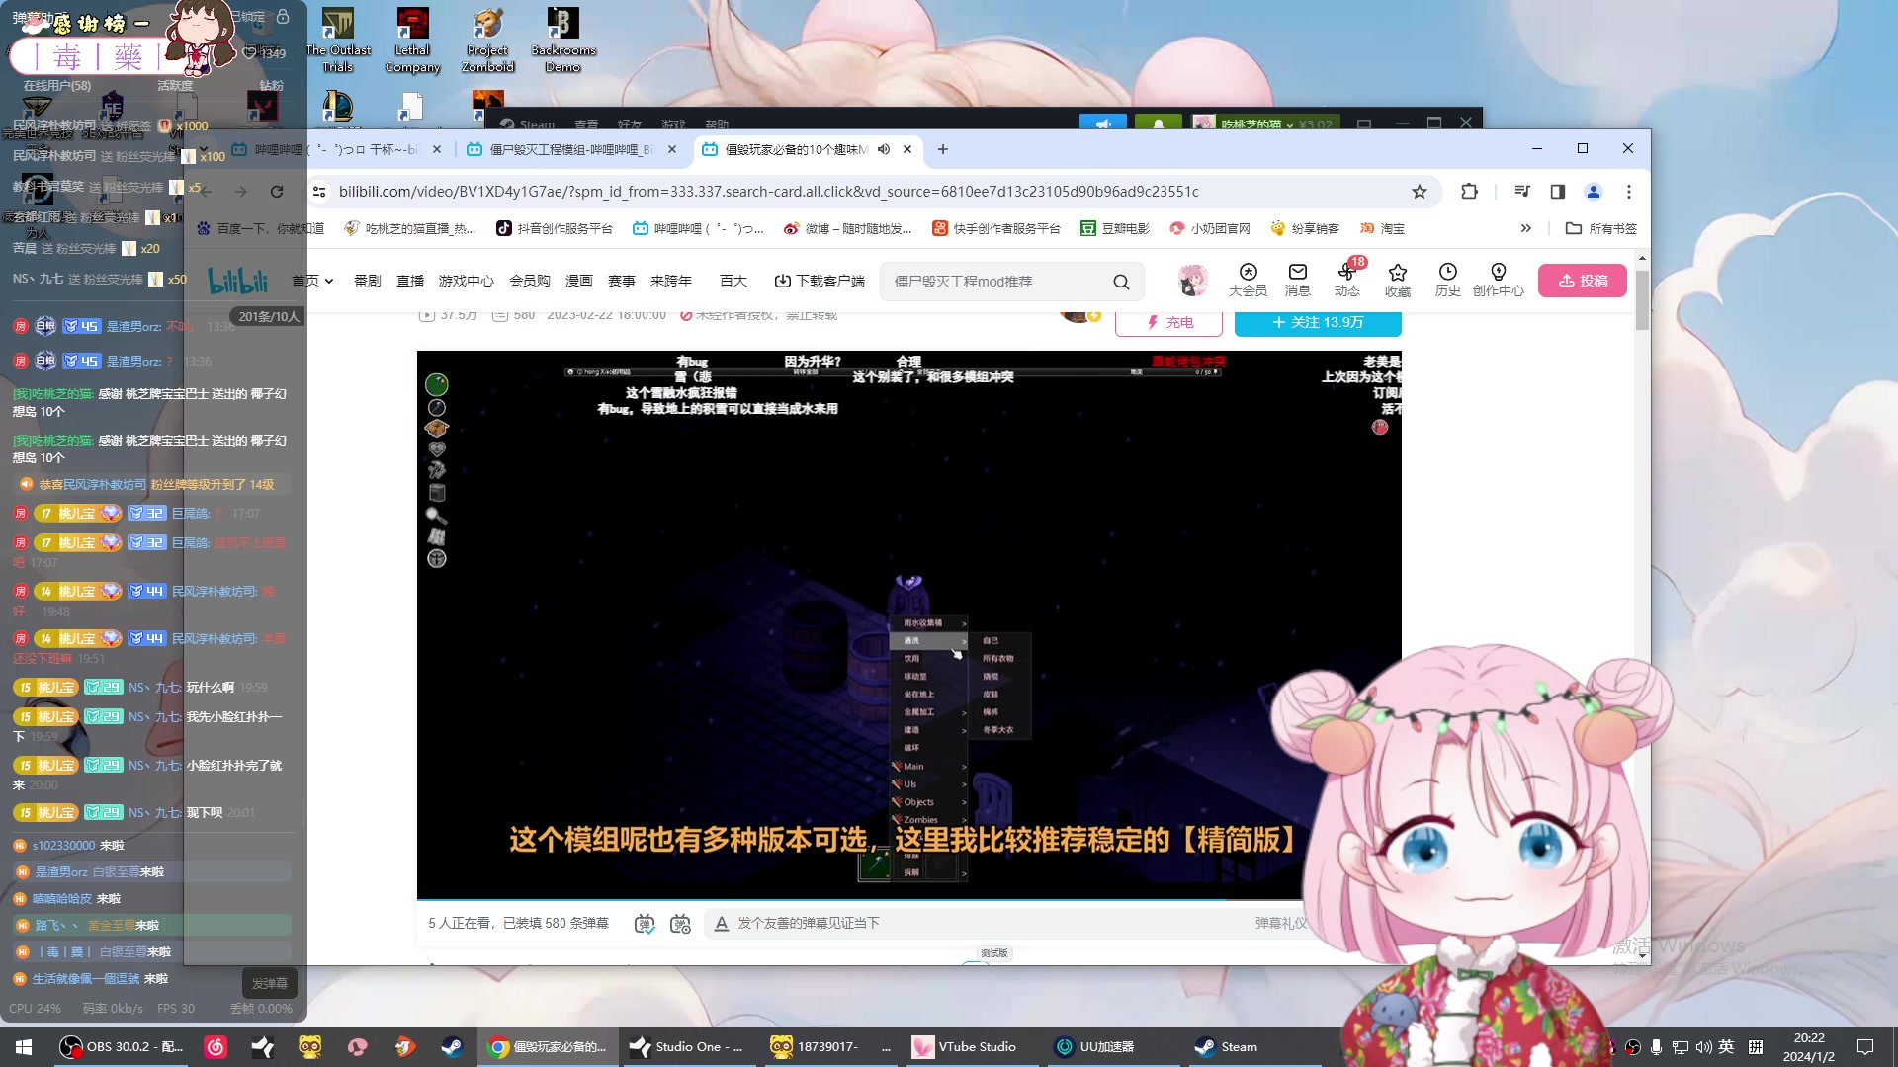The image size is (1898, 1067).
Task: Open the 收藏 favorites star icon
Action: (1397, 281)
